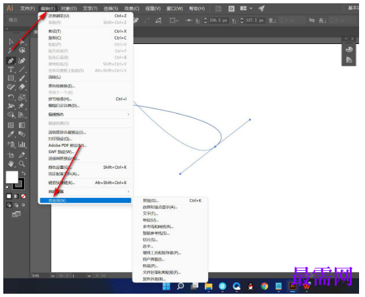Enable Draw Inside mode
The width and height of the screenshot is (365, 297).
(23, 205)
